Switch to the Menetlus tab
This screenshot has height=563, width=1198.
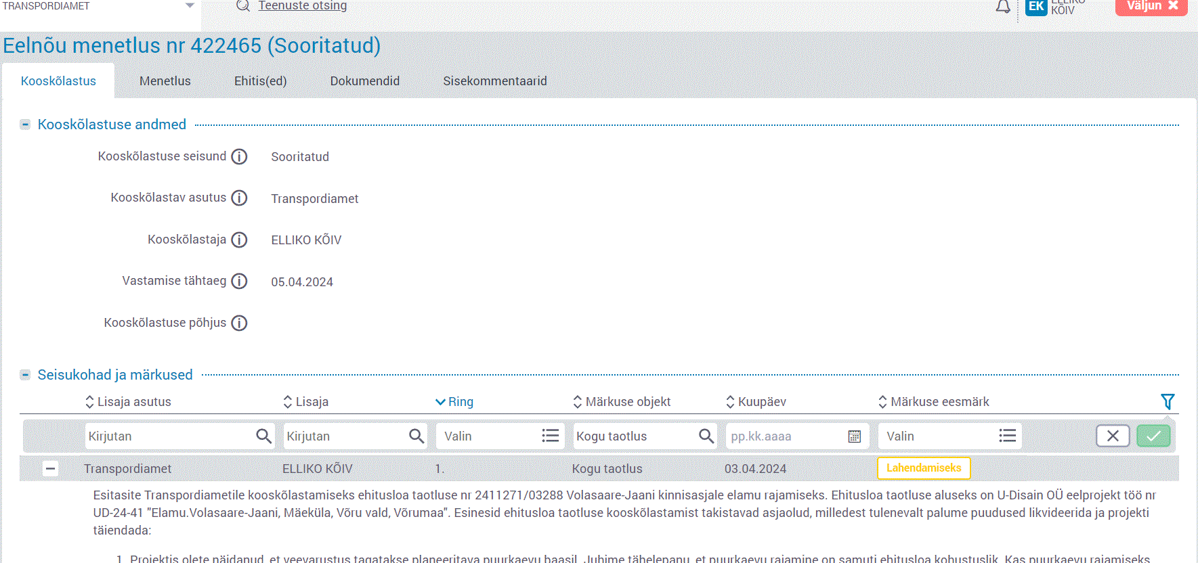(165, 81)
